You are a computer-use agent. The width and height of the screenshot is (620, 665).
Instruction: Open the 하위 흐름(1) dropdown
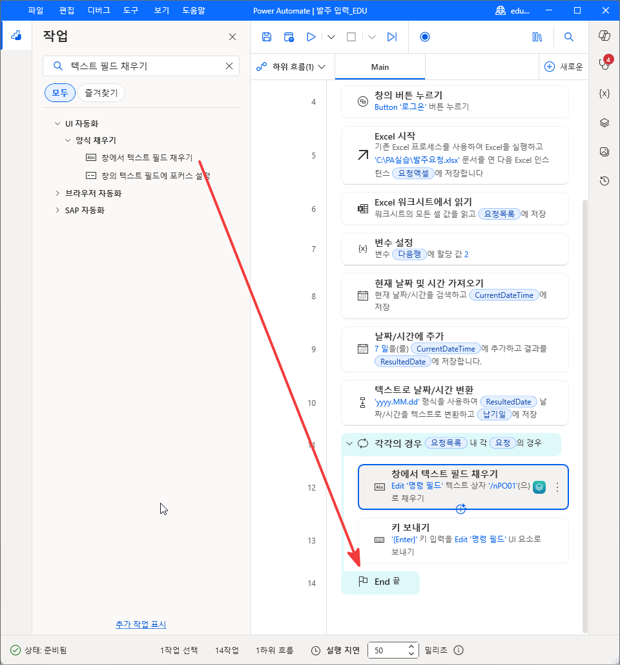click(291, 67)
